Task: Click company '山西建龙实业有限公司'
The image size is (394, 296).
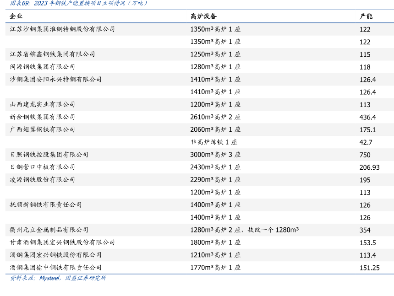Action: (x=42, y=104)
